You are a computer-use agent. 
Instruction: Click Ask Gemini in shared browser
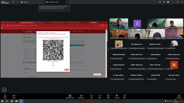click(93, 22)
